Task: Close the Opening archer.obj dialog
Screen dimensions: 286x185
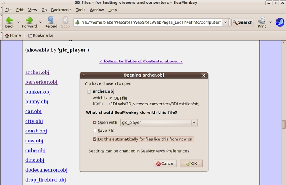Action: (x=204, y=75)
